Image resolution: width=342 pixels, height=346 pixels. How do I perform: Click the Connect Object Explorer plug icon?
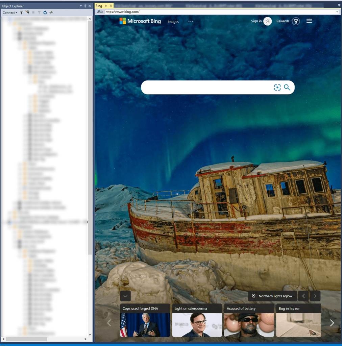[x=22, y=13]
